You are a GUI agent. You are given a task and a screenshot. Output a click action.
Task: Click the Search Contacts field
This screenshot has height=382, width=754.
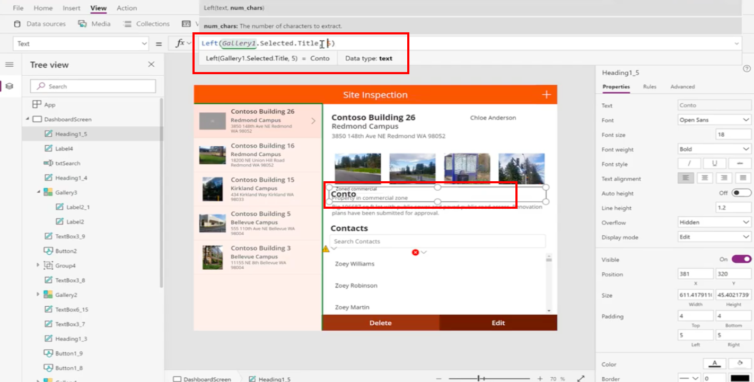click(x=437, y=241)
